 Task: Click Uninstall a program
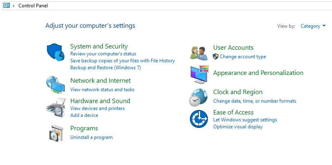(91, 137)
